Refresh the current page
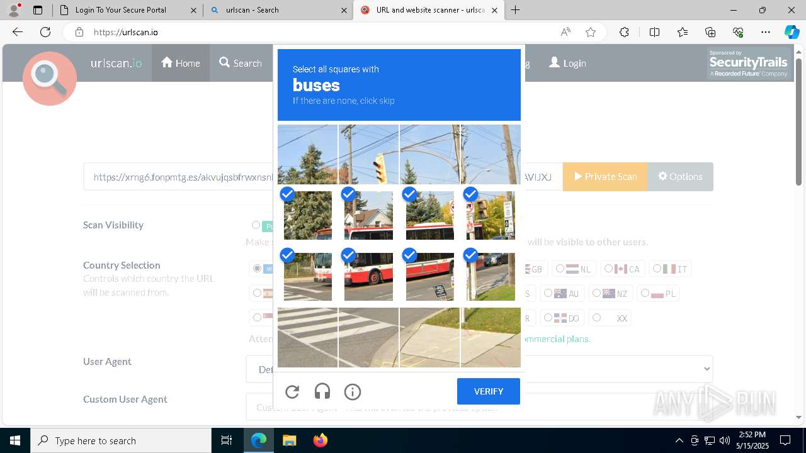The height and width of the screenshot is (453, 806). 45,32
